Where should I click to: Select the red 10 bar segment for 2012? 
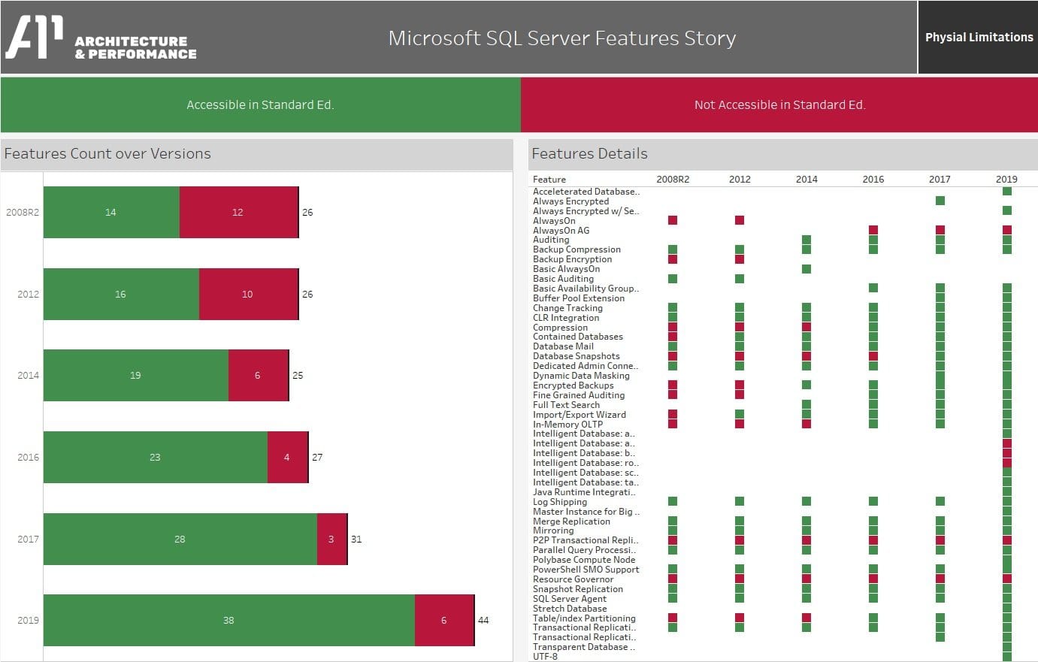point(249,294)
